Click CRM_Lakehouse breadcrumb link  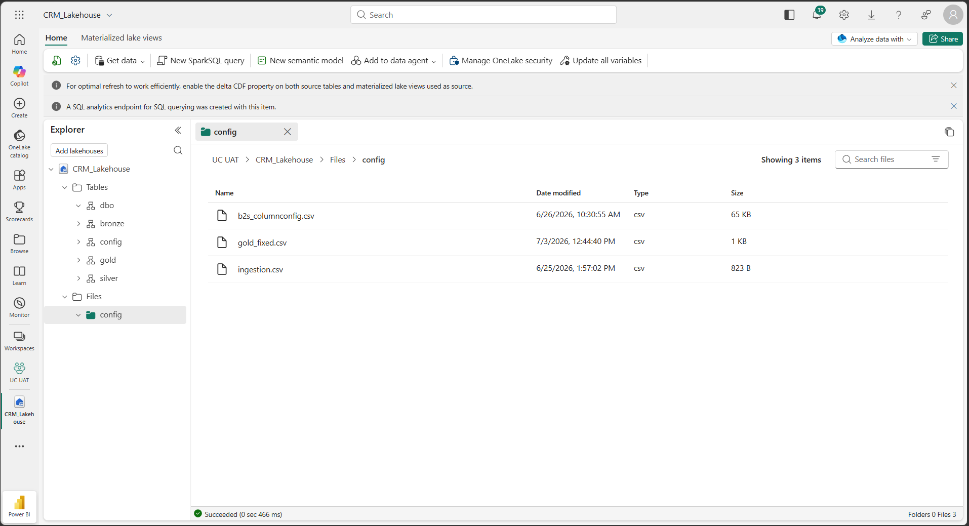[x=284, y=160]
